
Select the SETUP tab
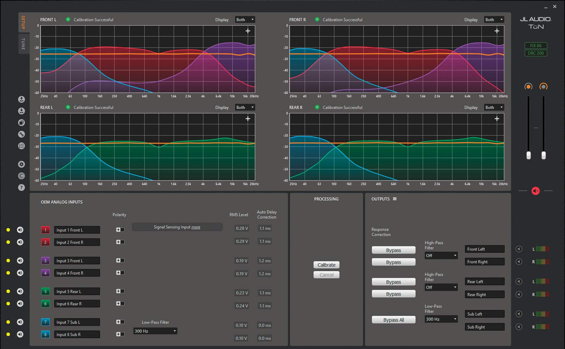click(x=23, y=22)
